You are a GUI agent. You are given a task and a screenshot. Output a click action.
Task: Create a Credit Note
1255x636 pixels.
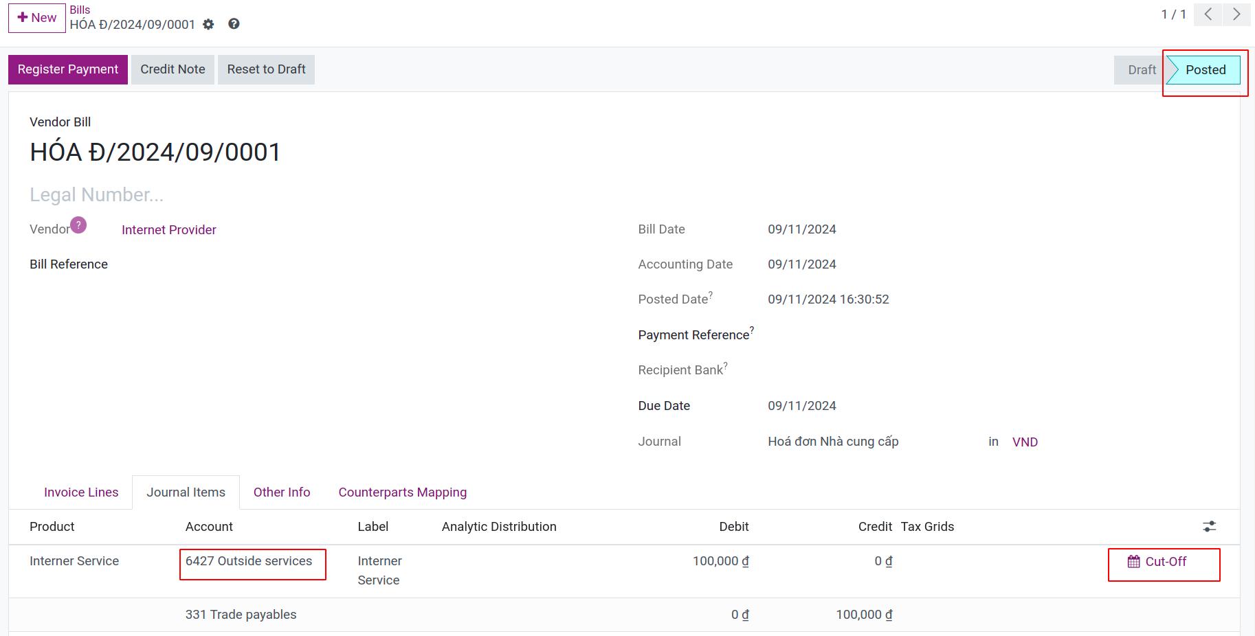point(173,69)
